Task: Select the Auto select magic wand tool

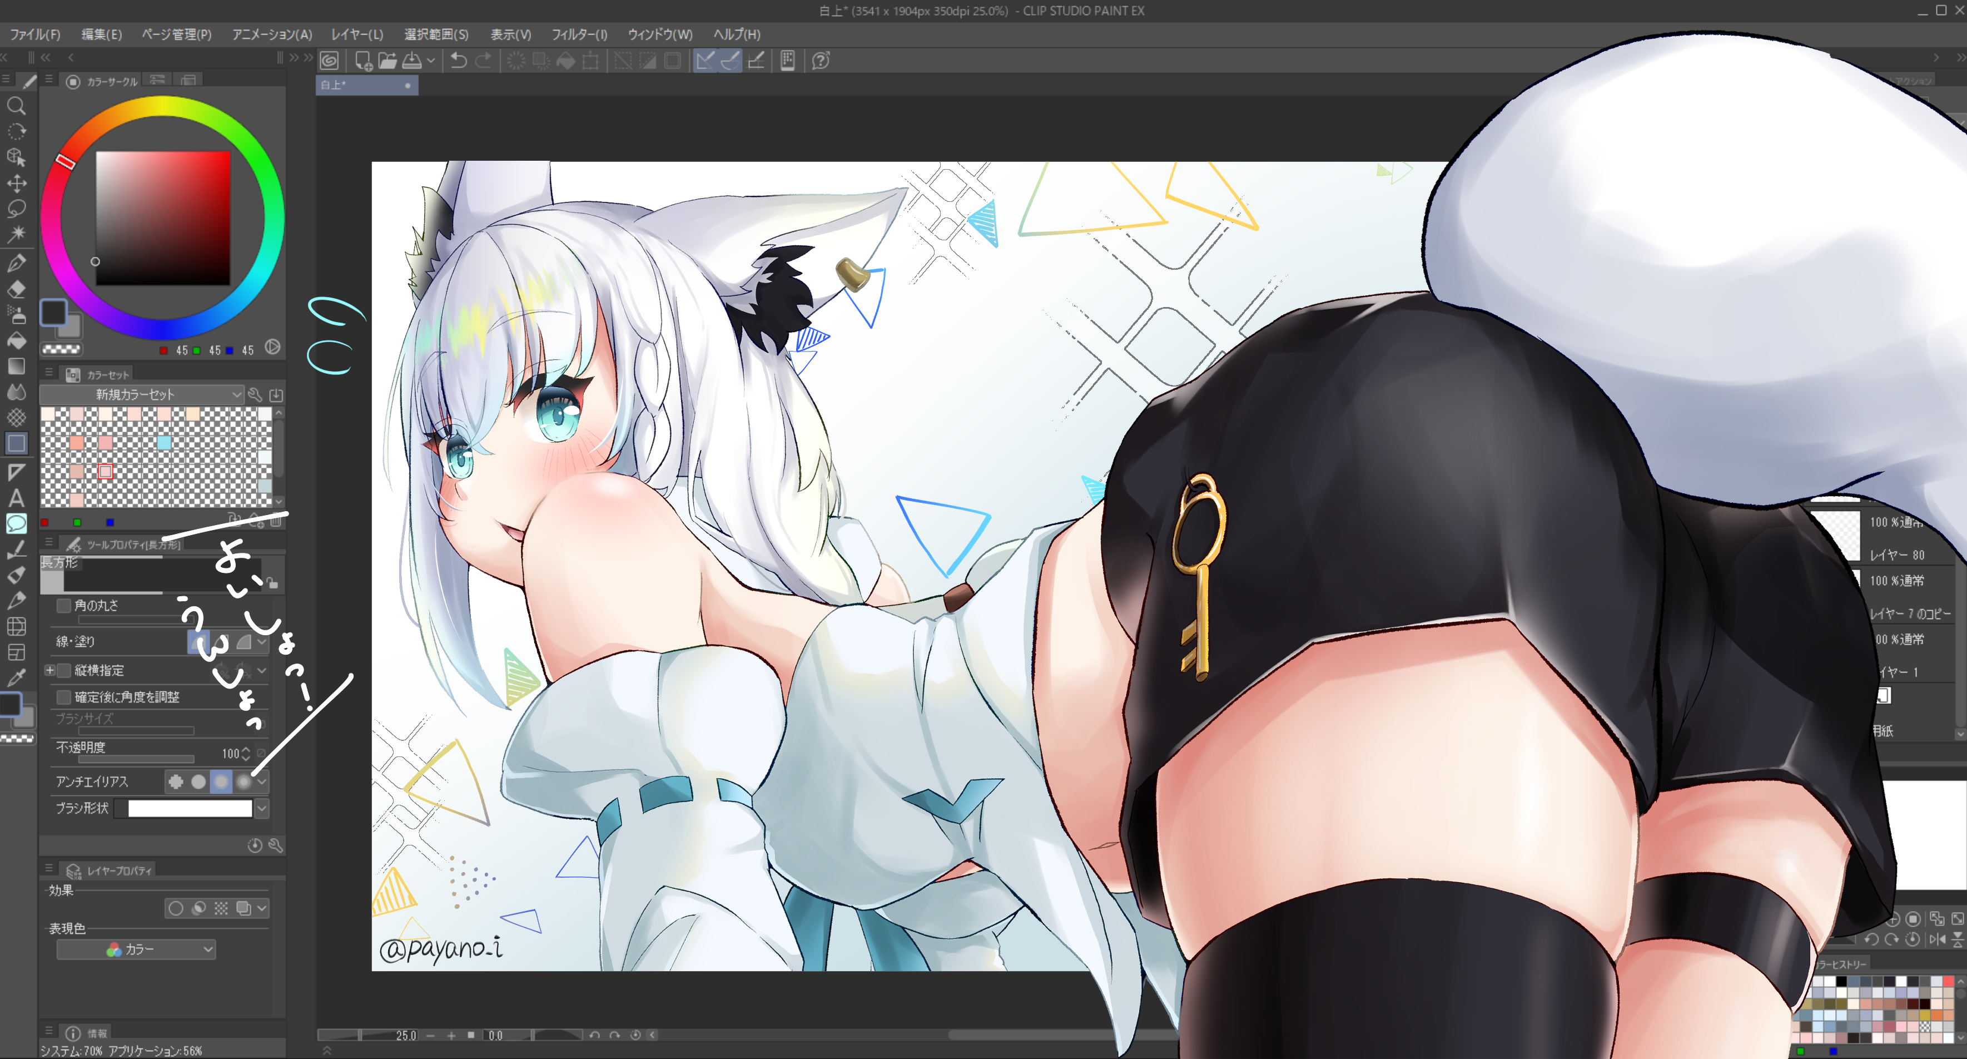Action: [x=16, y=234]
